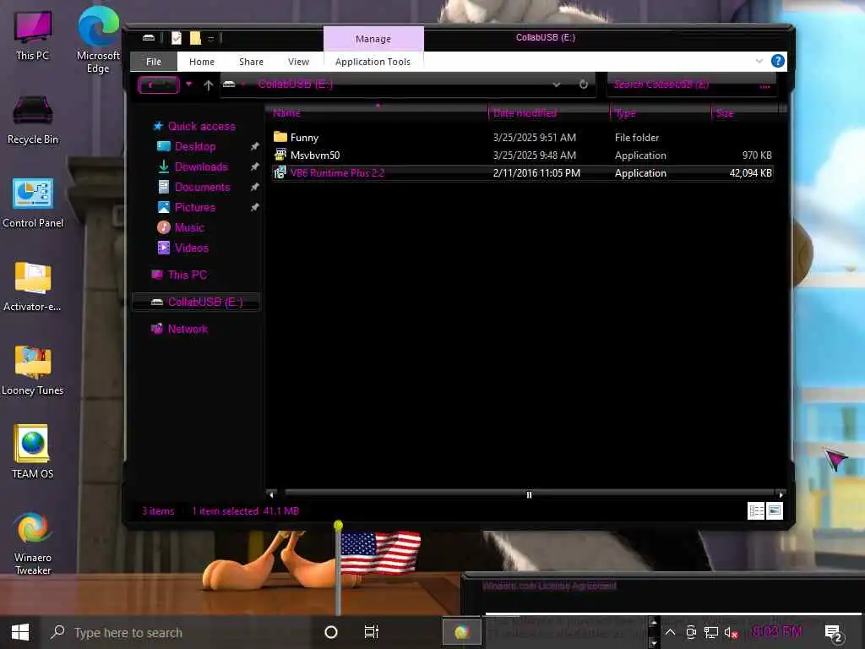
Task: Click the Msvbvm50 application icon
Action: click(280, 155)
